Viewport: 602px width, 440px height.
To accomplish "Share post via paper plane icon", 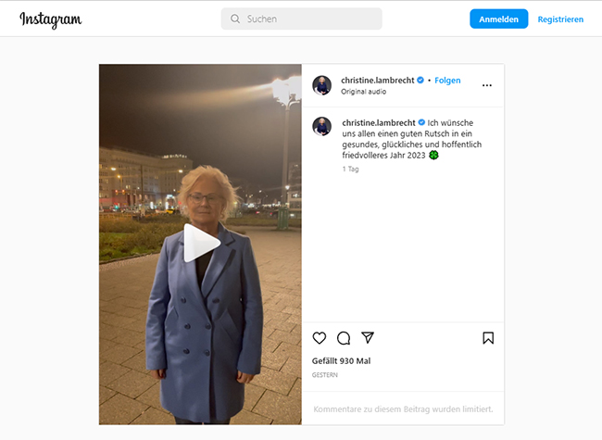I will coord(368,338).
